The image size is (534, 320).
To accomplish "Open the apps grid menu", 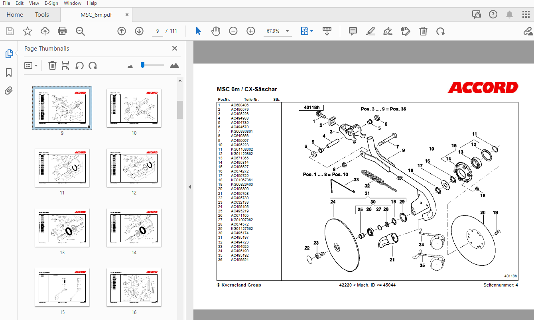I will (526, 15).
